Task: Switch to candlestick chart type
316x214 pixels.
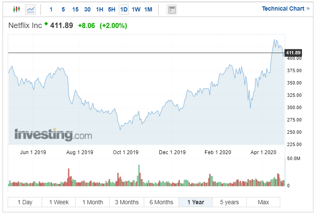Action: [17, 9]
